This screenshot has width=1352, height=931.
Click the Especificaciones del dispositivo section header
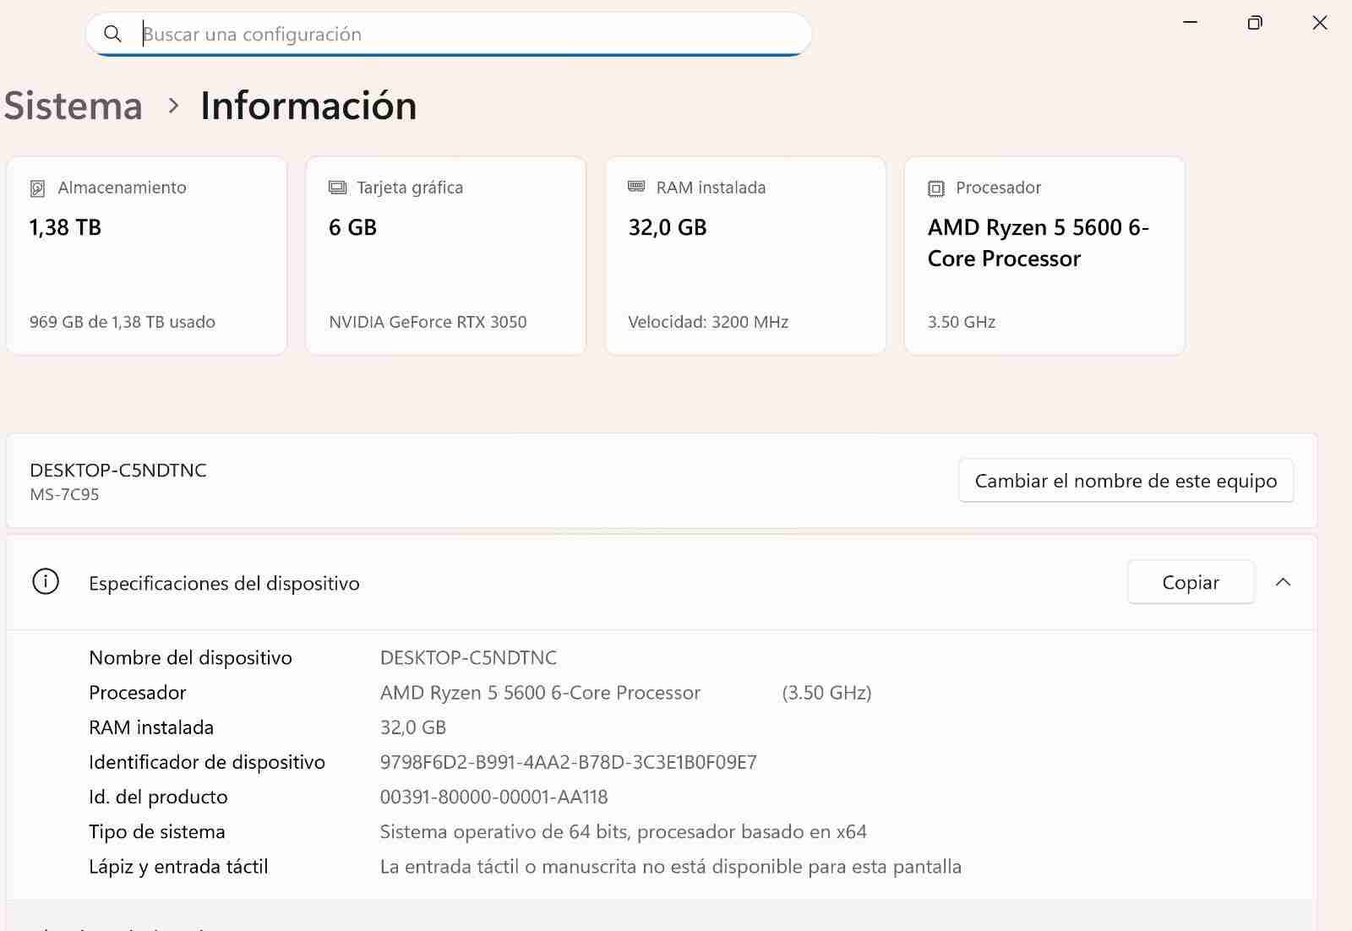pos(224,583)
